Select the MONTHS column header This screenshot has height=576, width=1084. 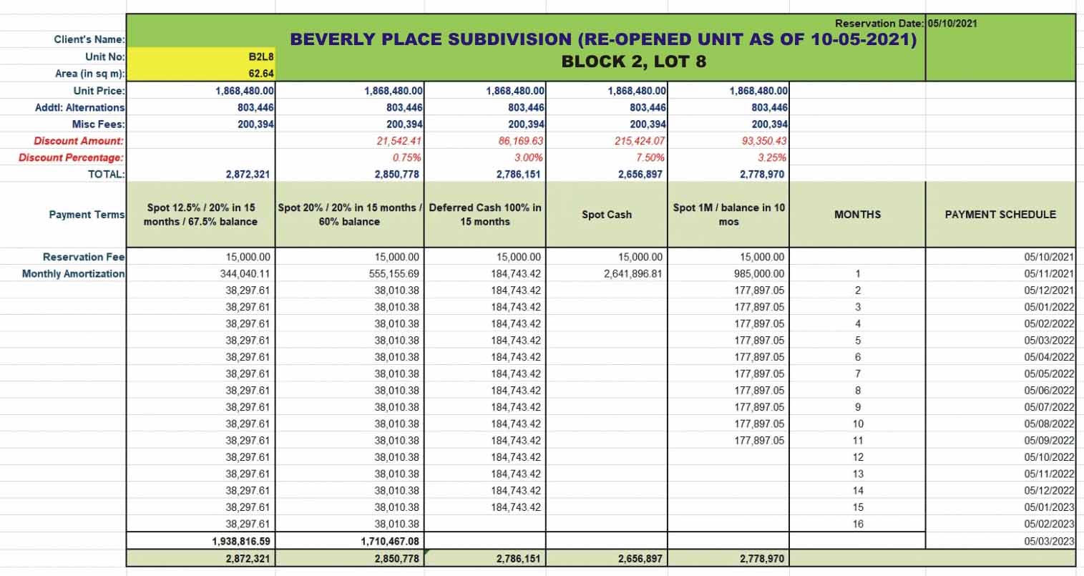[857, 215]
